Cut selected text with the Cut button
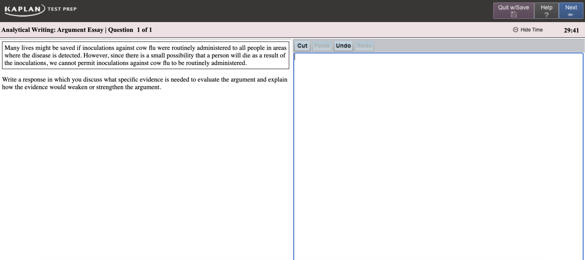 pyautogui.click(x=302, y=46)
